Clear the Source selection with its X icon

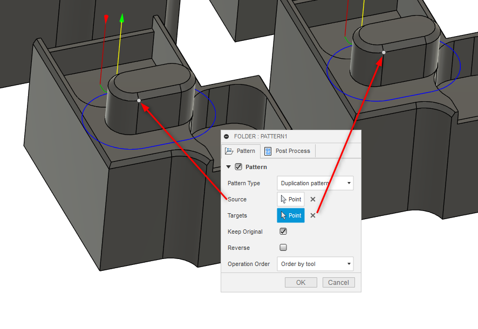pos(312,199)
